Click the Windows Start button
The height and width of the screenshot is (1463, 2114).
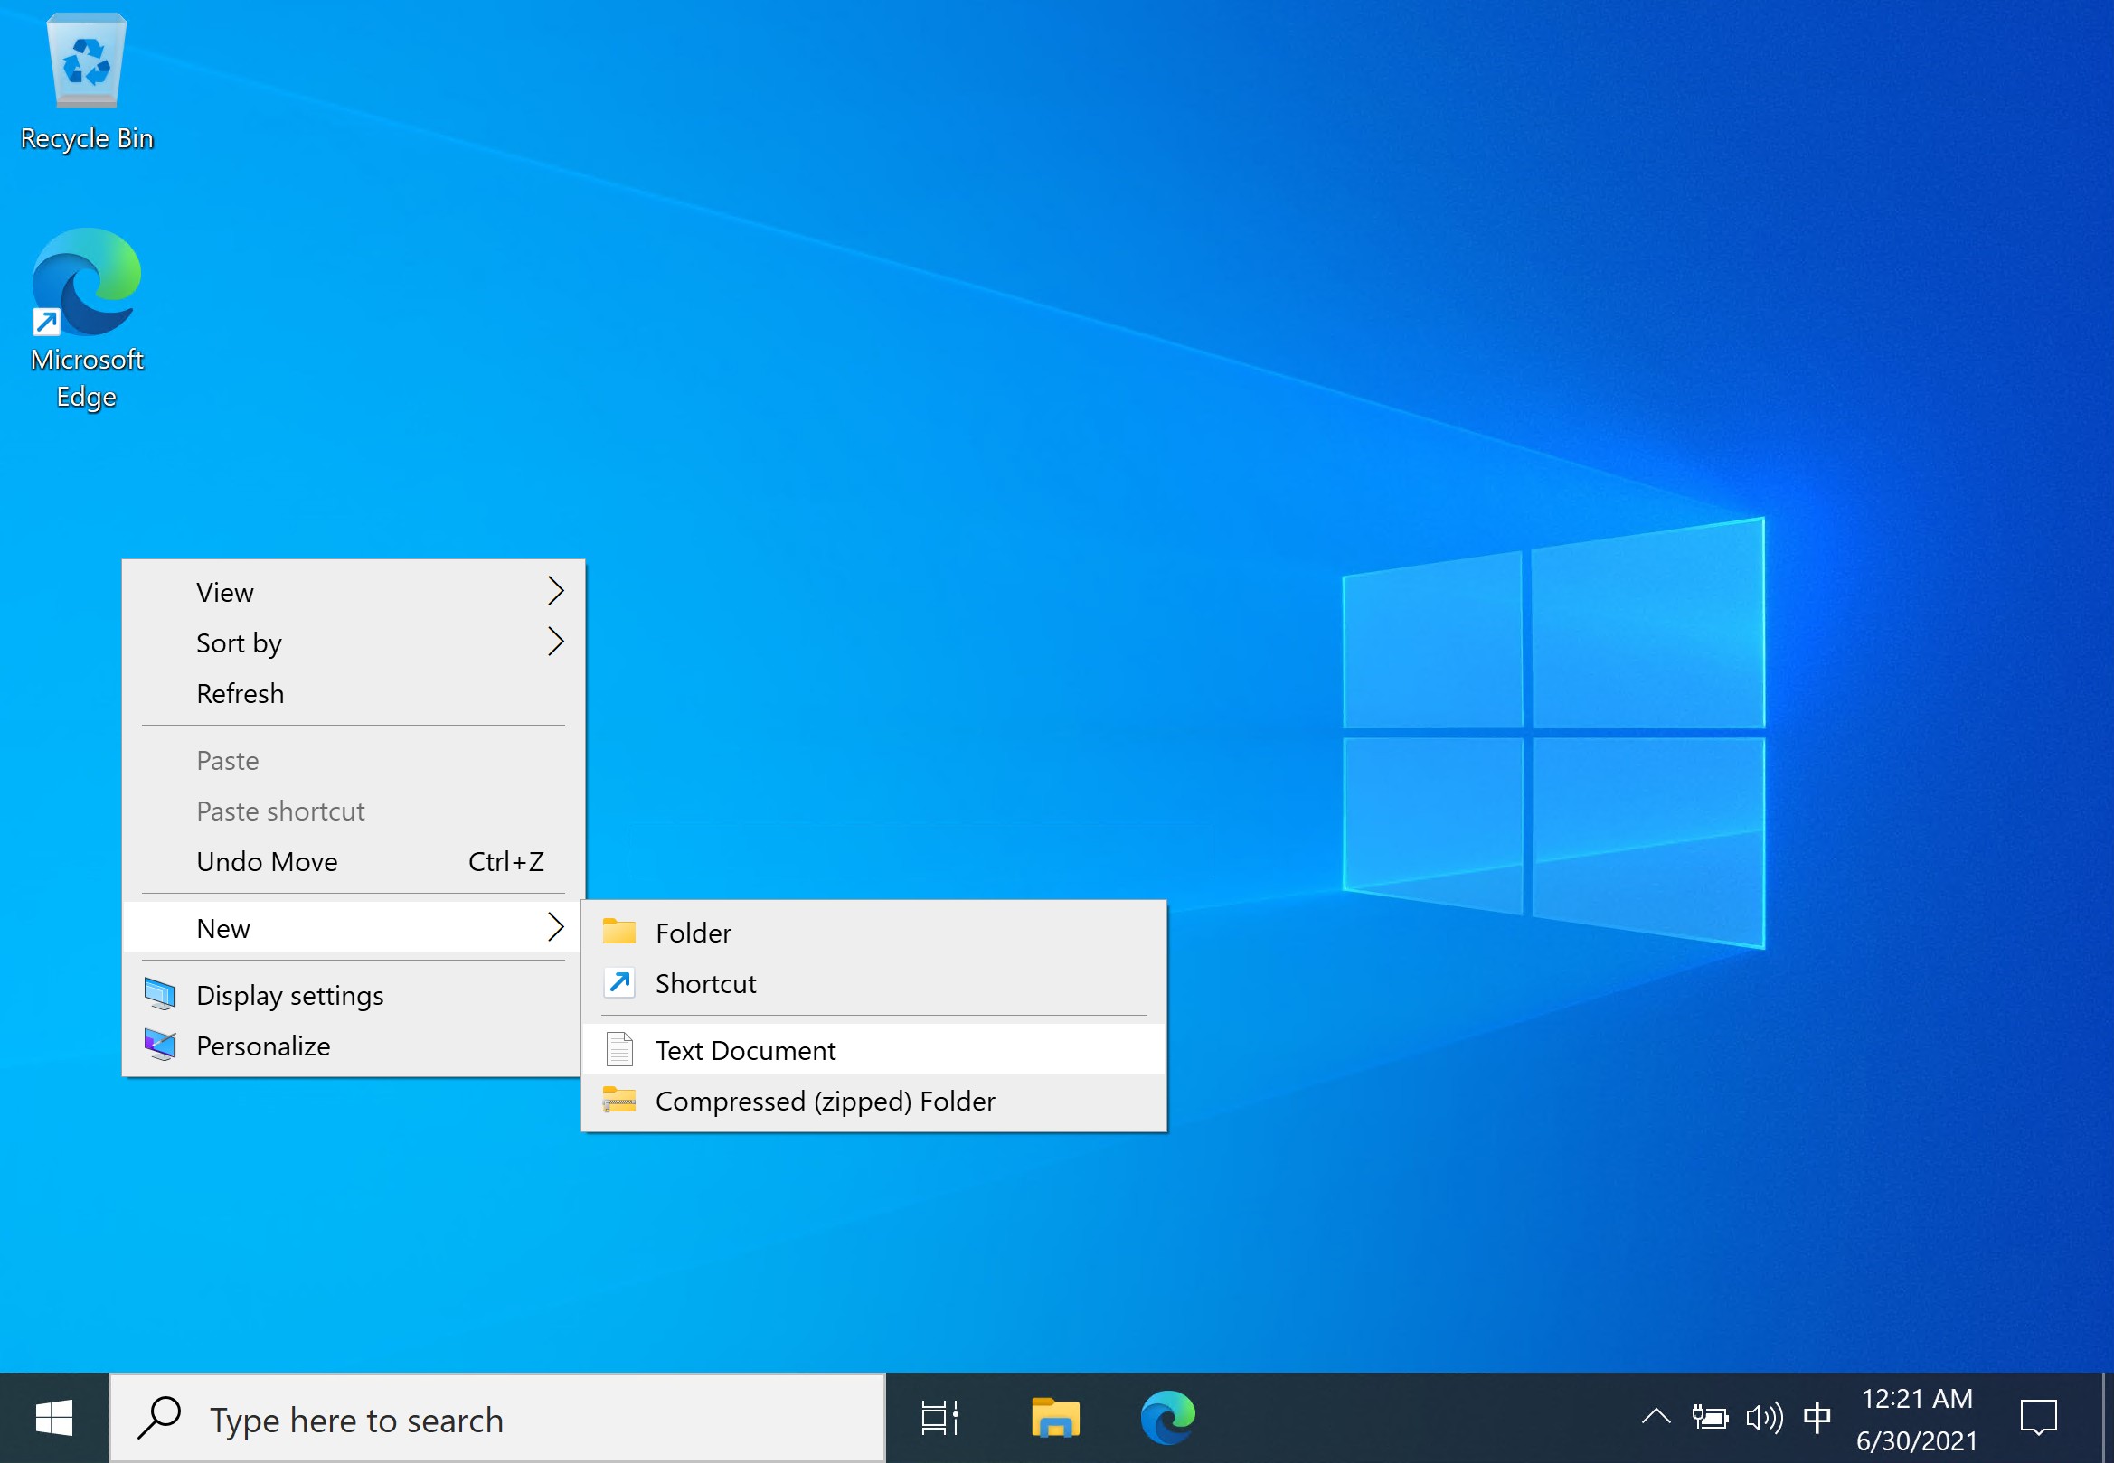(x=53, y=1418)
